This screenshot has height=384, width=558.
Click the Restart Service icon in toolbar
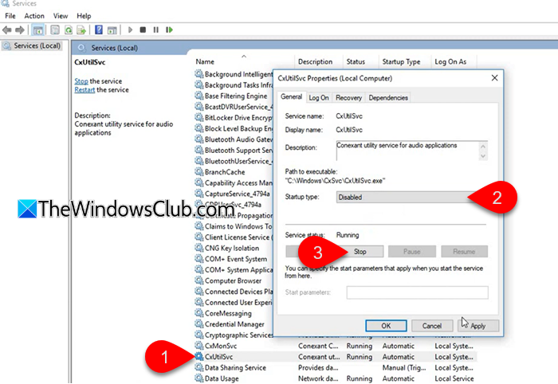point(169,29)
